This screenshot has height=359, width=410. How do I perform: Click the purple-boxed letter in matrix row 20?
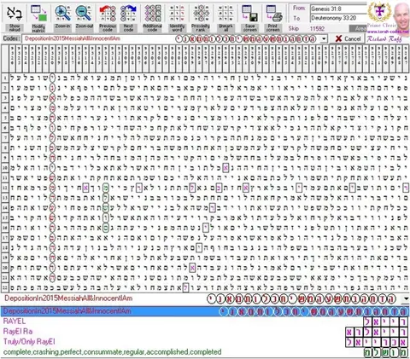click(x=192, y=268)
